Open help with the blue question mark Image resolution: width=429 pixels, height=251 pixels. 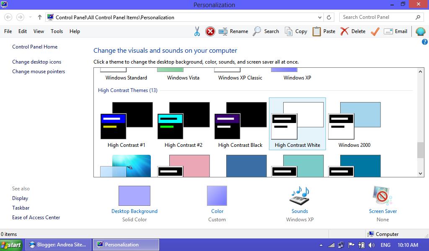(425, 42)
